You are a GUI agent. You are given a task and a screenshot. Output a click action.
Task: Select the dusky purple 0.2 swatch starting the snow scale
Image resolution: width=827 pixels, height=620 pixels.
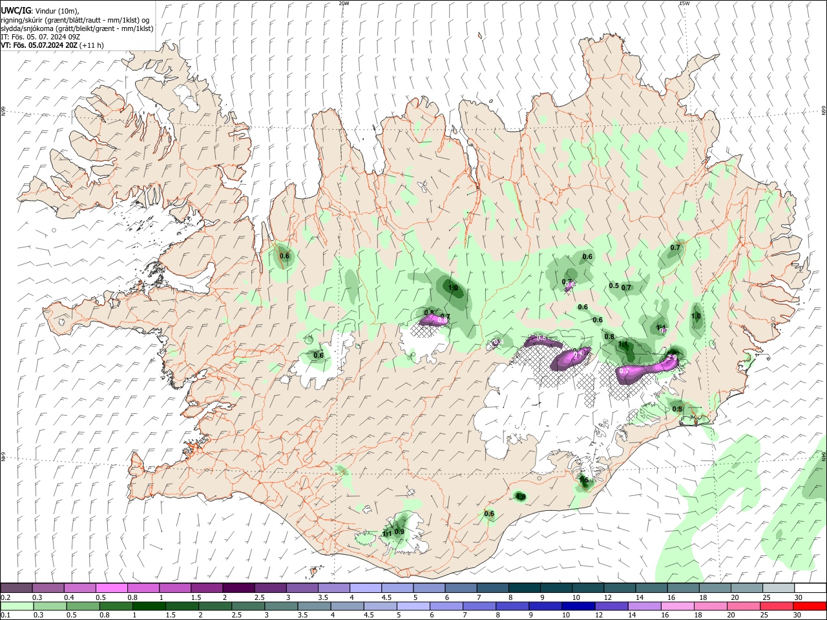coord(16,588)
